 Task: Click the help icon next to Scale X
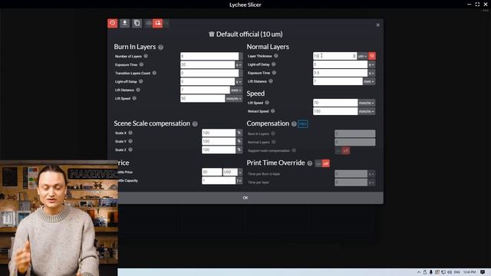[130, 133]
